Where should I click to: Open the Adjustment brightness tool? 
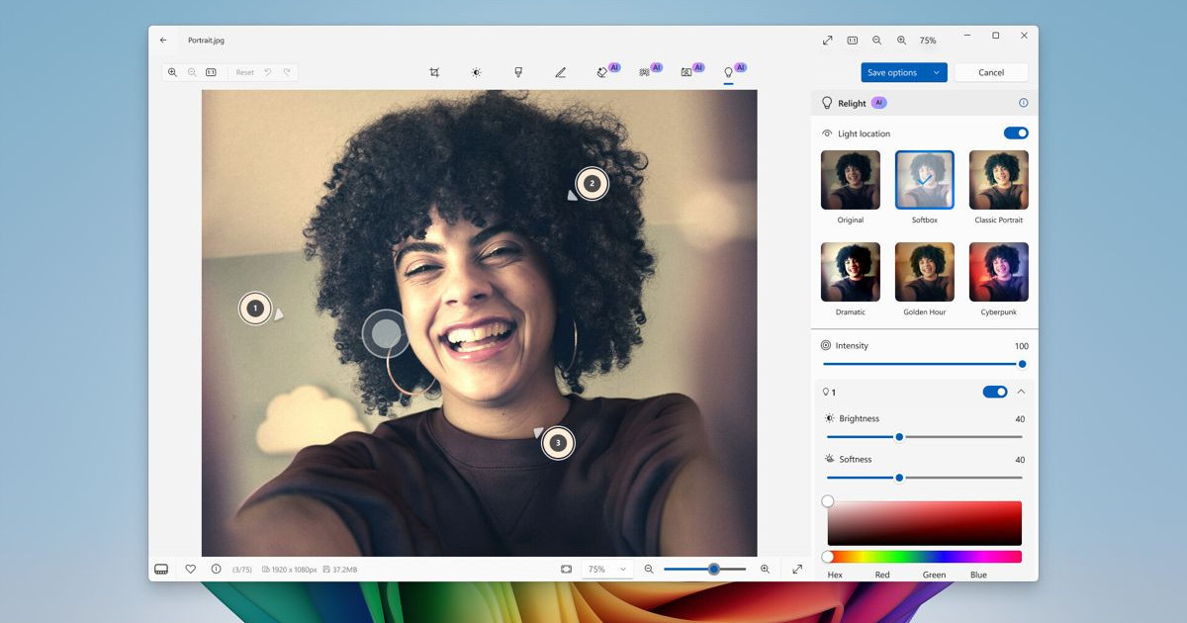pyautogui.click(x=476, y=72)
